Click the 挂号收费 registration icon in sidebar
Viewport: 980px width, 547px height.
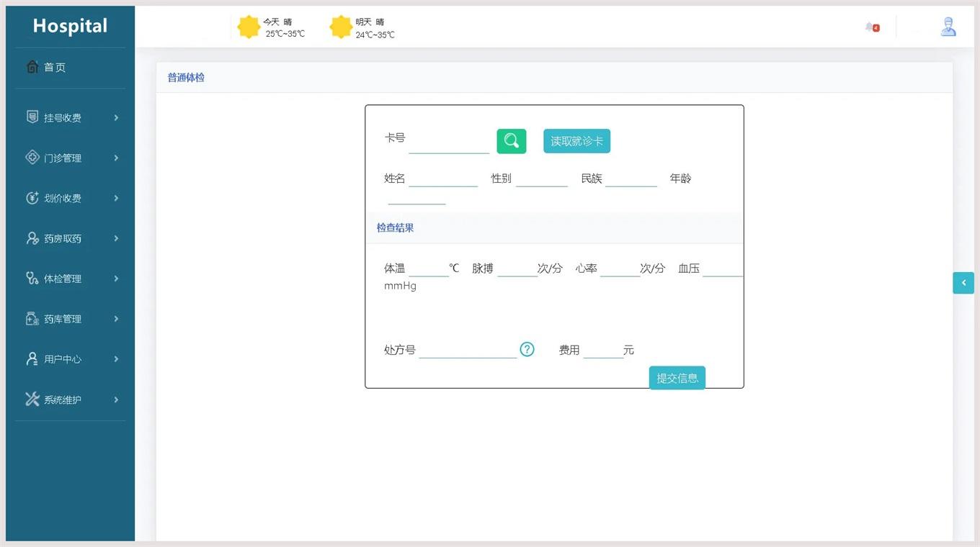pos(32,117)
